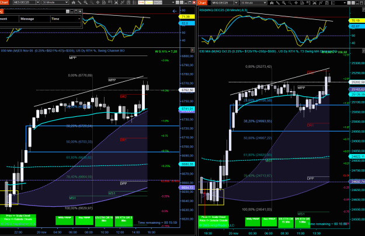
Task: Click 6762,50 current price marker on MES axis
Action: click(187, 90)
